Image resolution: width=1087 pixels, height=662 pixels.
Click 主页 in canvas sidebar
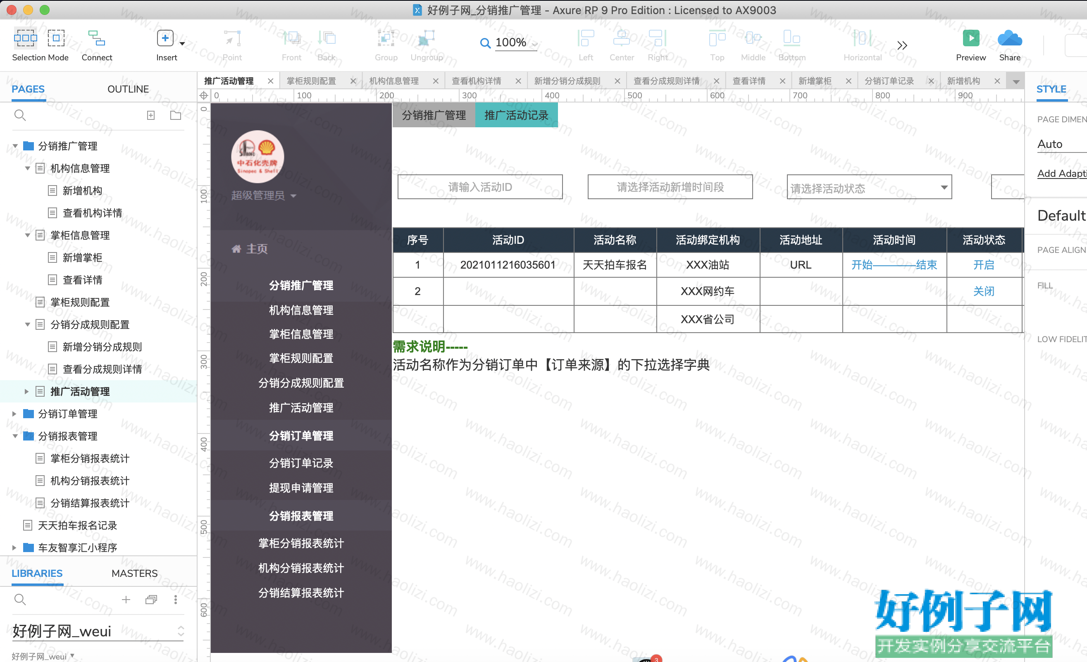click(x=249, y=249)
